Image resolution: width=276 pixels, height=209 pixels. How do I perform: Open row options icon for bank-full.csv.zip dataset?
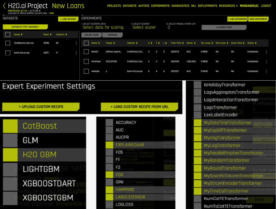pos(76,53)
